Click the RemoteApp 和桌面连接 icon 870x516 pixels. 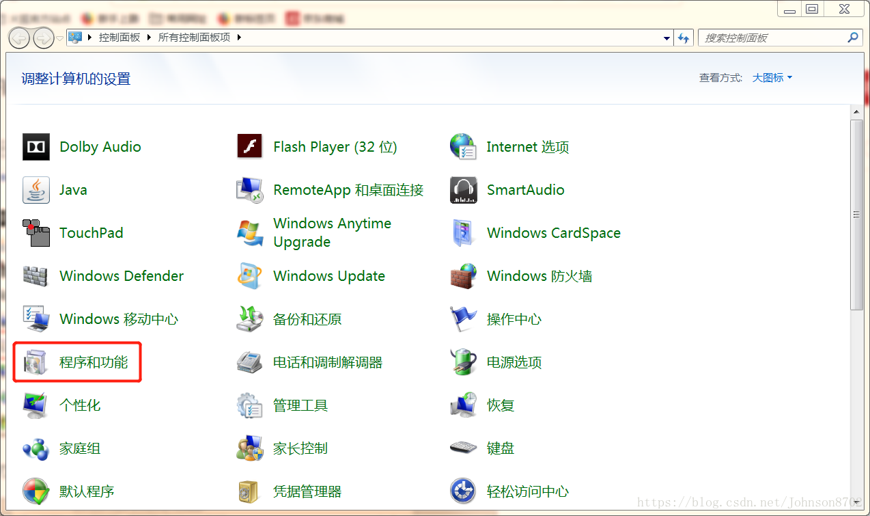click(249, 190)
